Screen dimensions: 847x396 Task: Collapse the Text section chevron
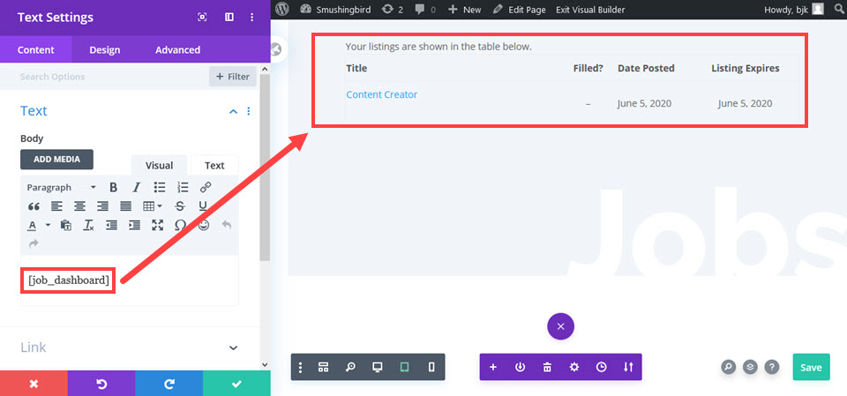233,111
